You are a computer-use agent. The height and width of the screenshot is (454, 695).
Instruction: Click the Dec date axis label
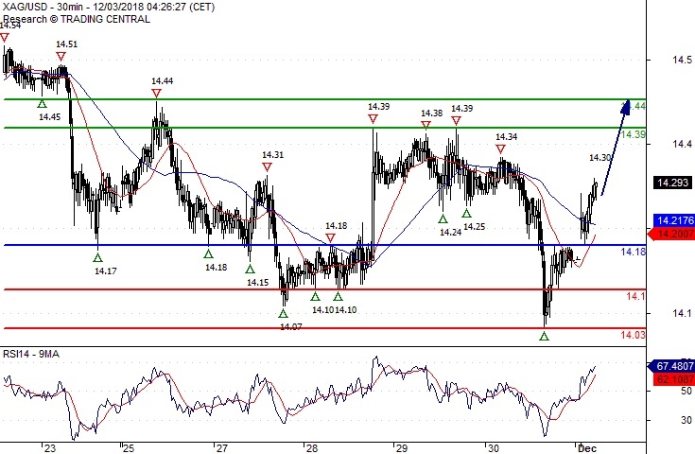click(587, 448)
